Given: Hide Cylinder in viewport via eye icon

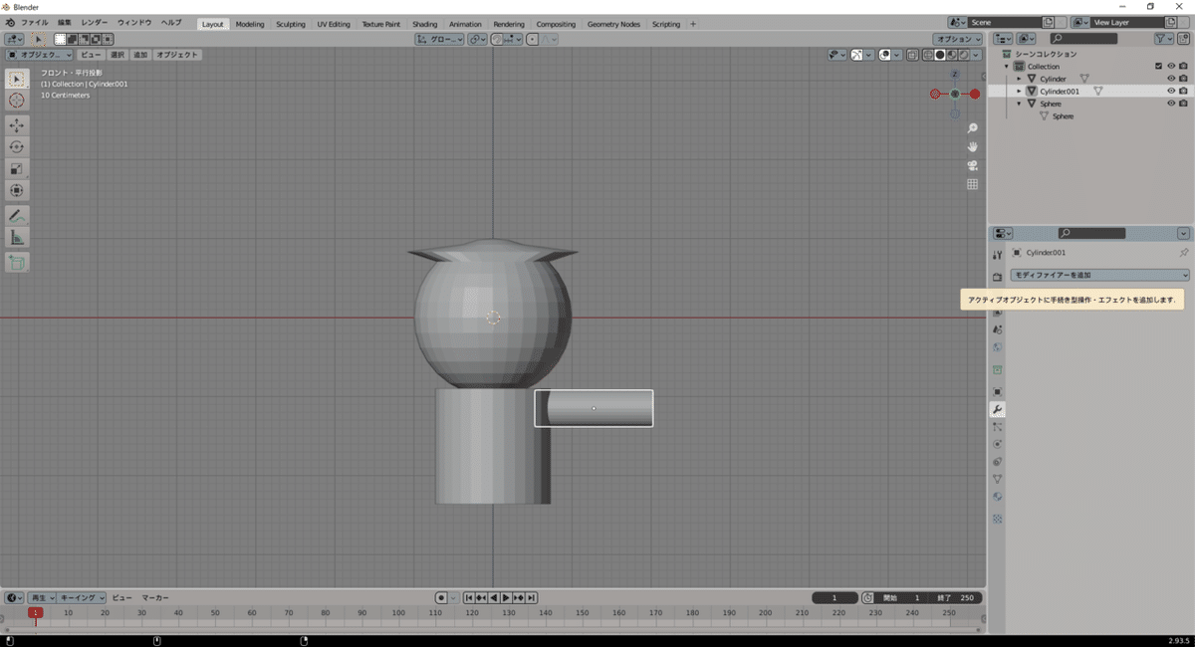Looking at the screenshot, I should (1170, 79).
